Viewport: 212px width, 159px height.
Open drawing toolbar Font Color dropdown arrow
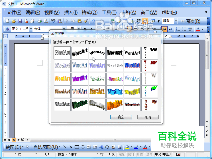point(150,147)
